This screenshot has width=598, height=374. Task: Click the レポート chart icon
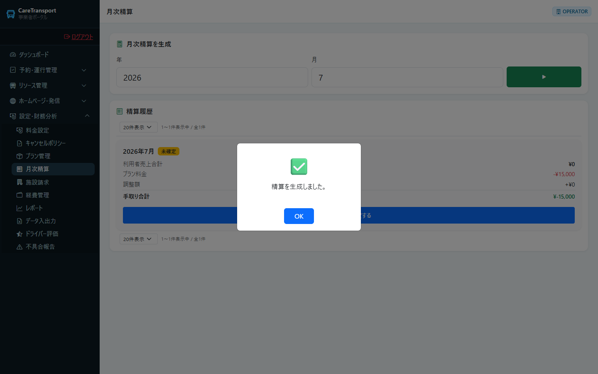coord(20,208)
